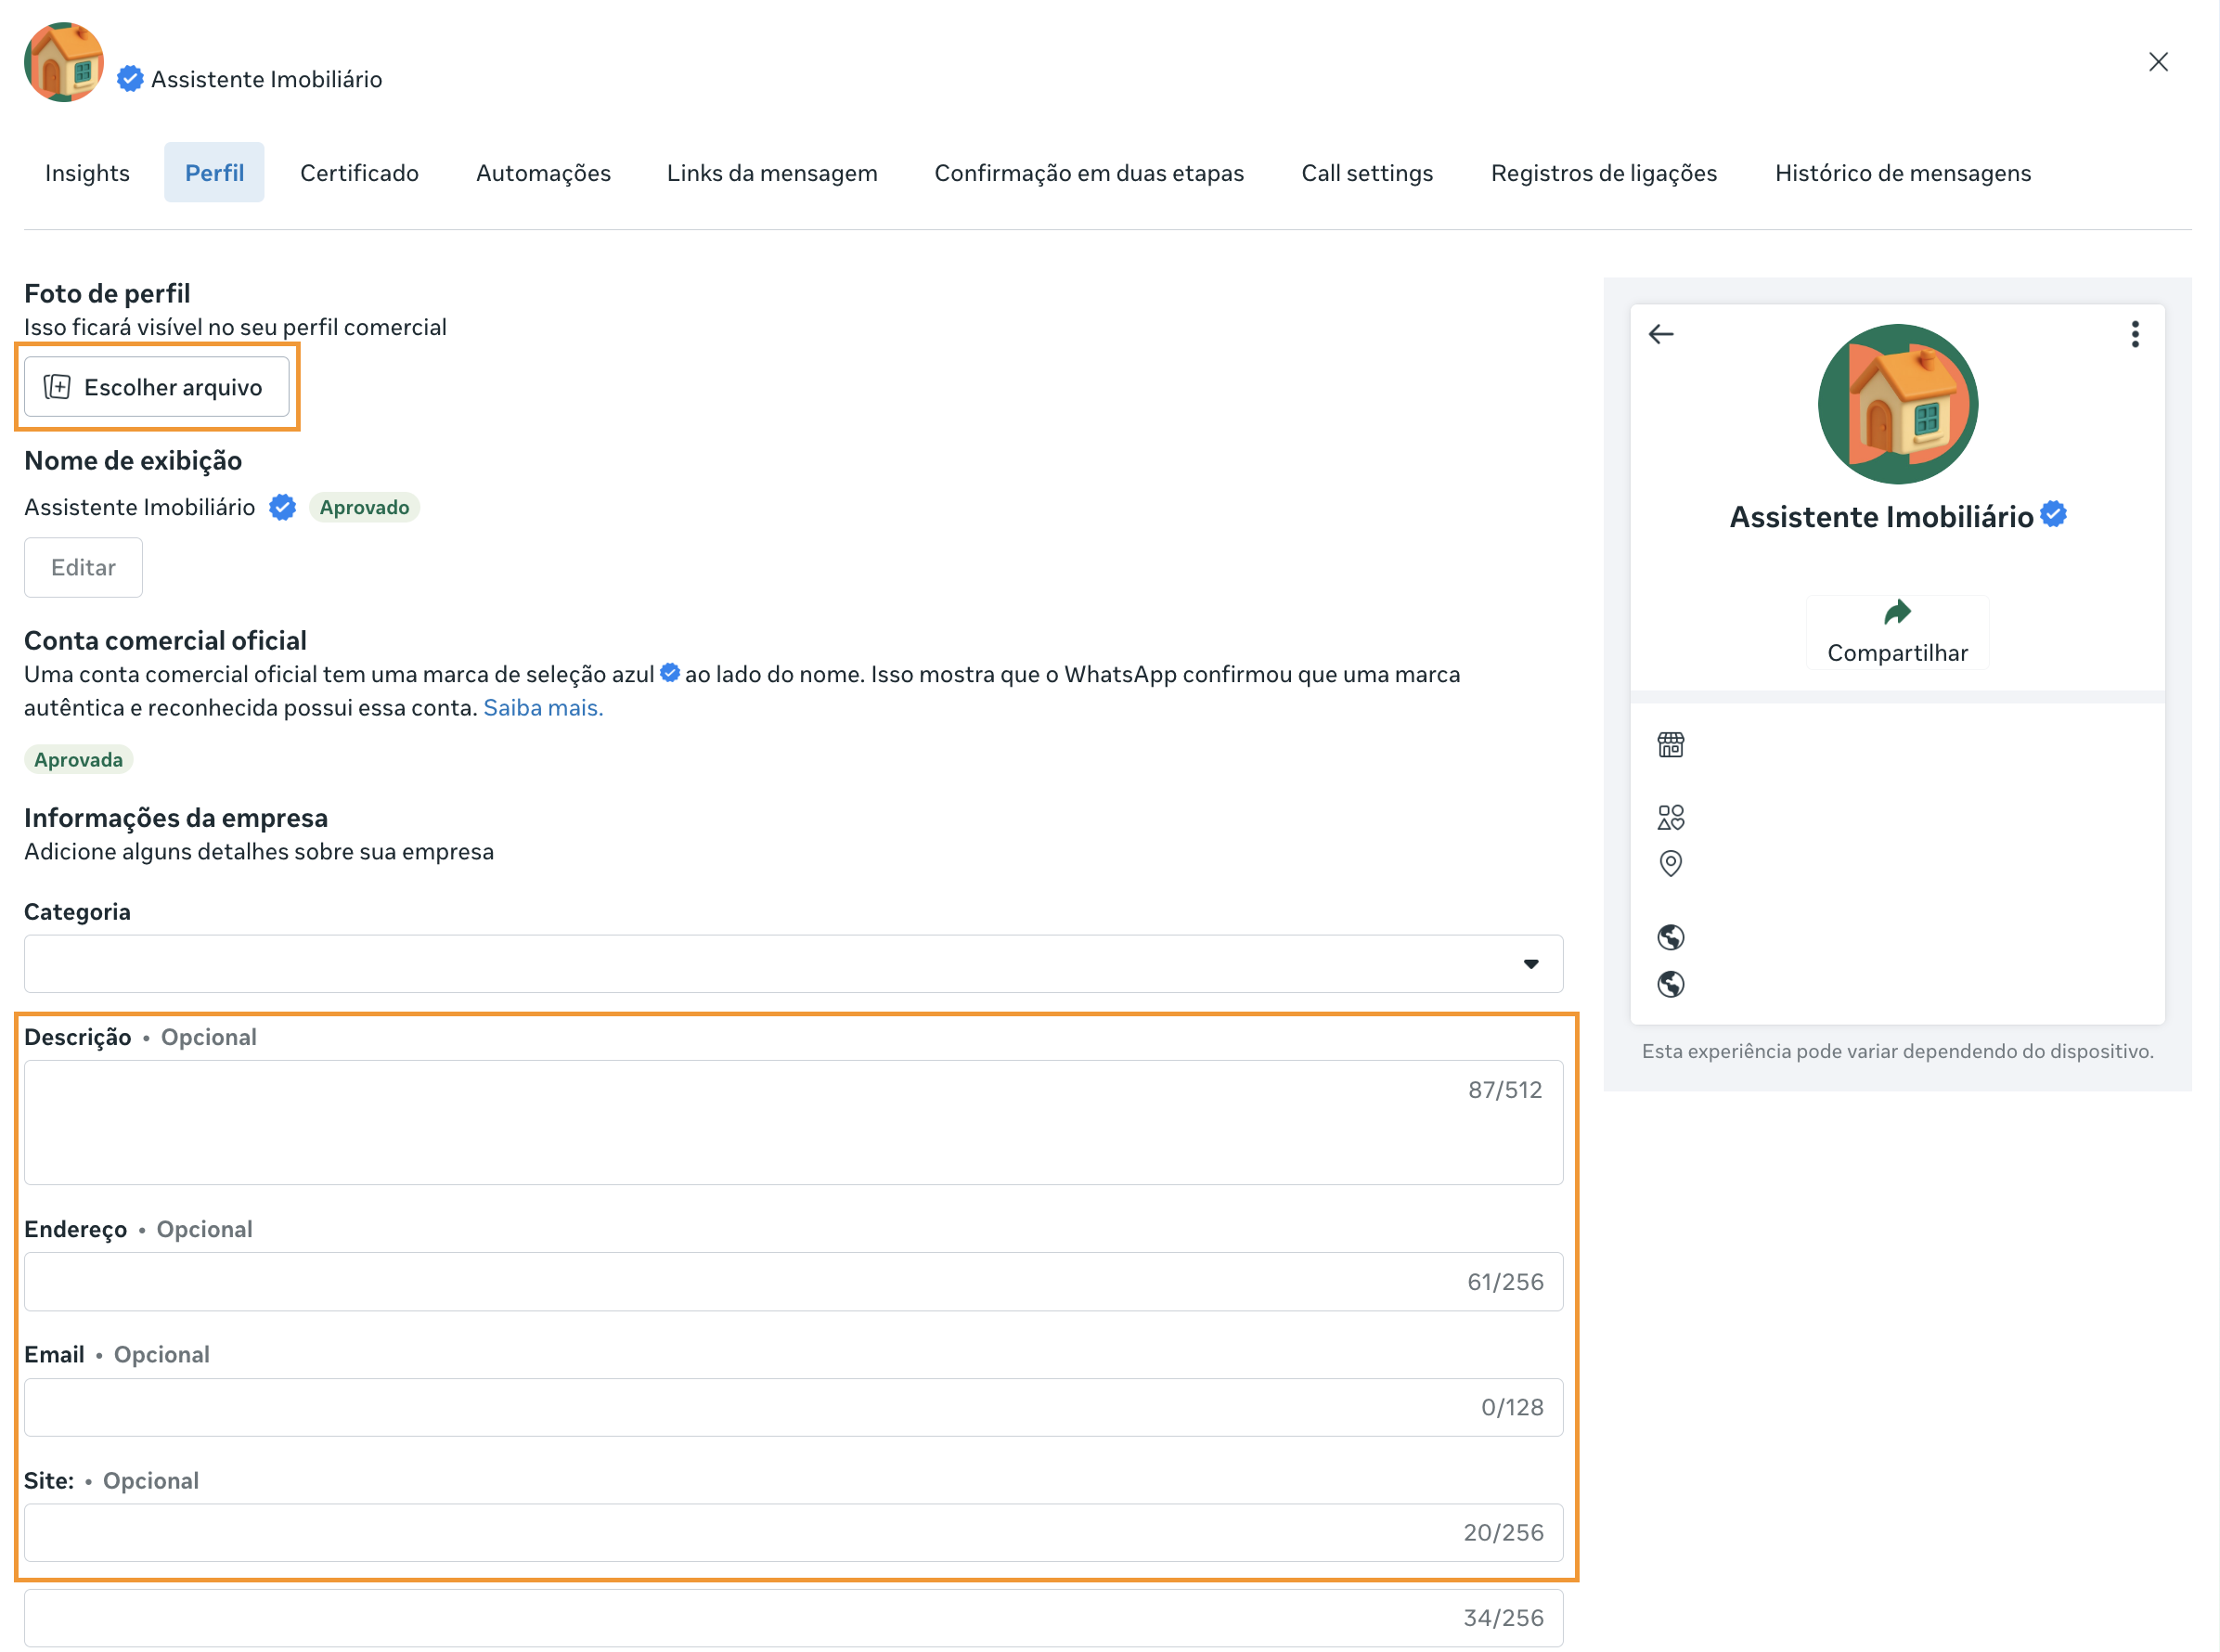
Task: Go to the Automações tab
Action: click(543, 173)
